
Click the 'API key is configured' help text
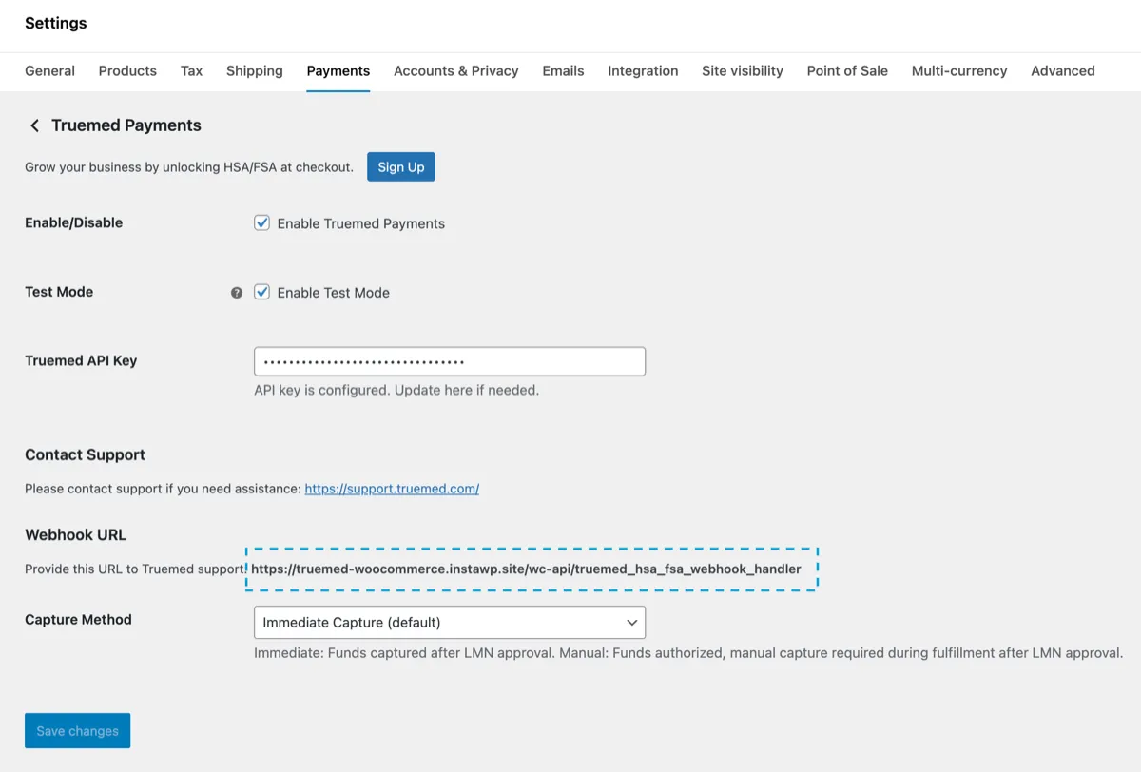click(396, 390)
